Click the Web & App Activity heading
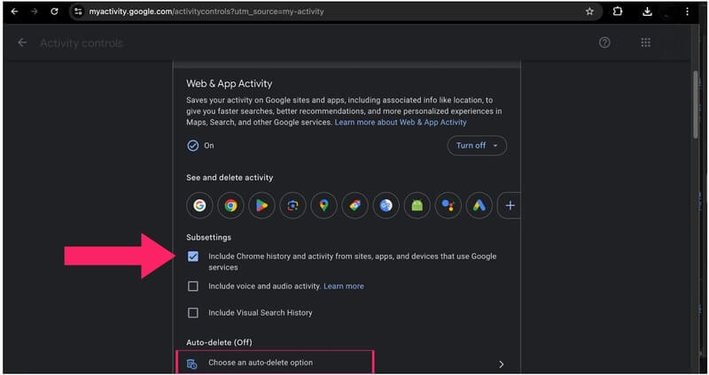 point(230,83)
